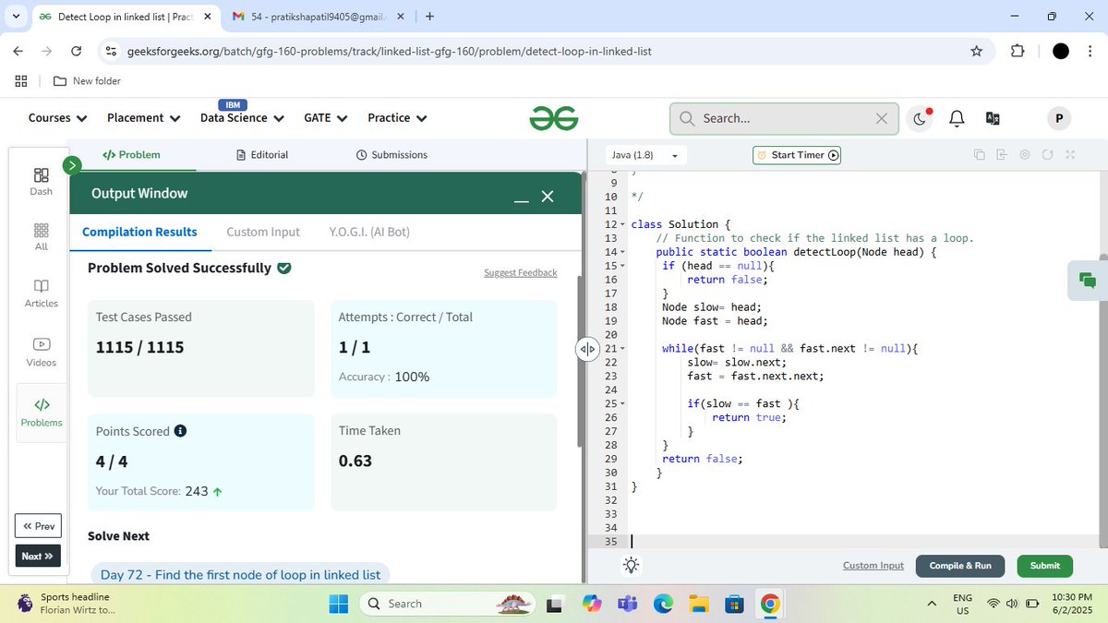Image resolution: width=1108 pixels, height=623 pixels.
Task: Open Copilot from the taskbar
Action: click(x=592, y=604)
